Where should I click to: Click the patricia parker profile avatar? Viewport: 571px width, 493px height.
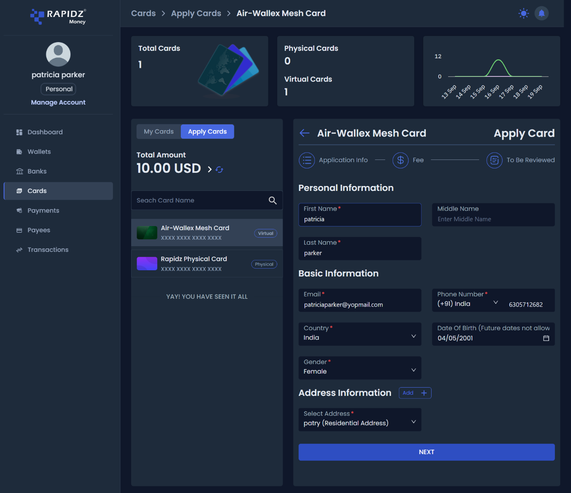(x=58, y=54)
